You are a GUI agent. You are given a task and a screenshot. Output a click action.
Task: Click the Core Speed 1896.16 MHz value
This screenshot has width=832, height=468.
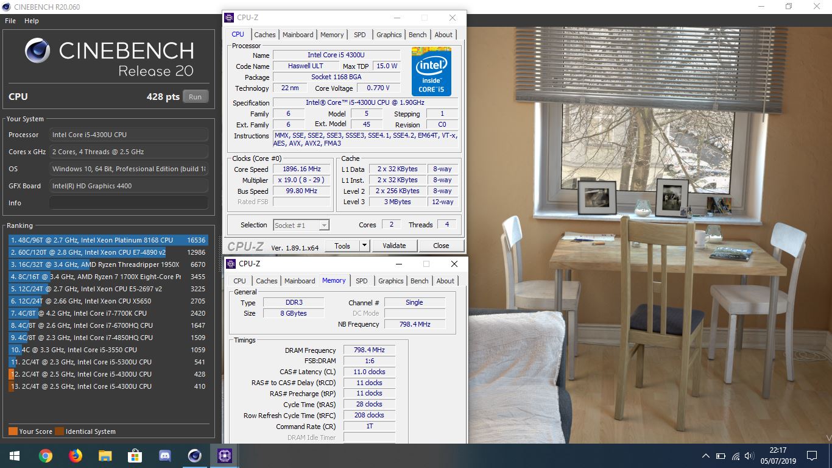(301, 169)
